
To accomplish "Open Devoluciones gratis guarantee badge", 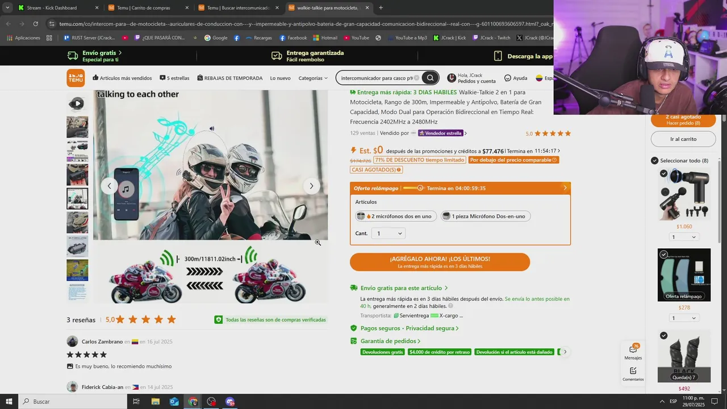I will 382,352.
